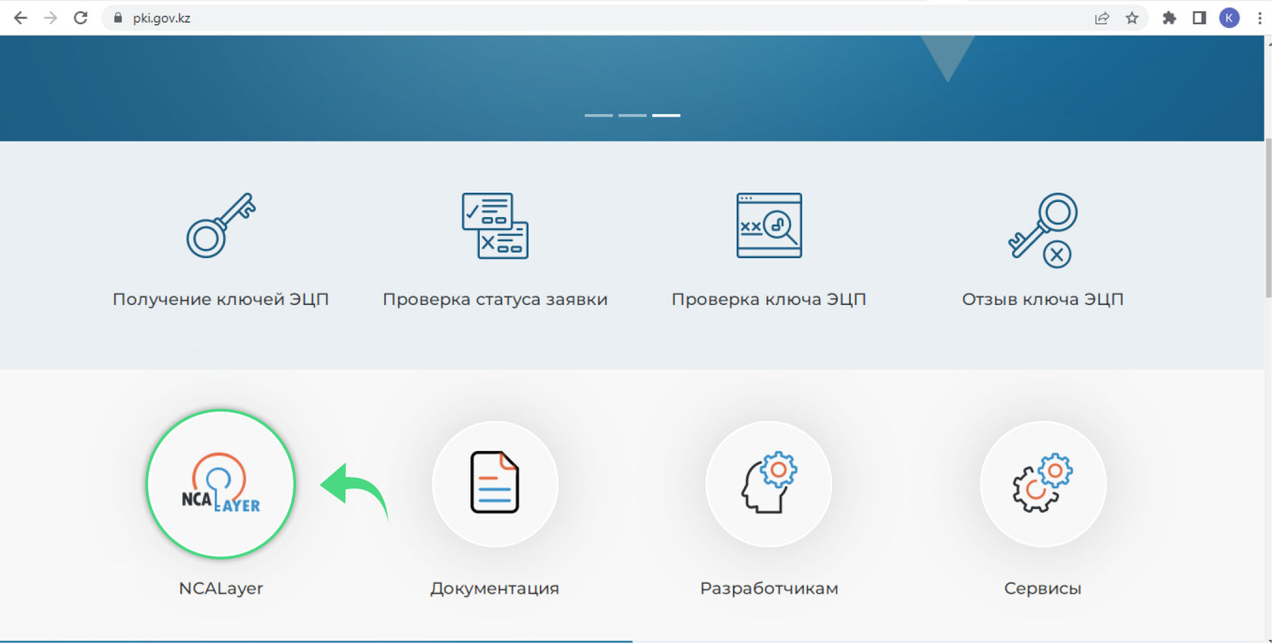1272x643 pixels.
Task: Open the Сервисы gears icon
Action: (1043, 483)
